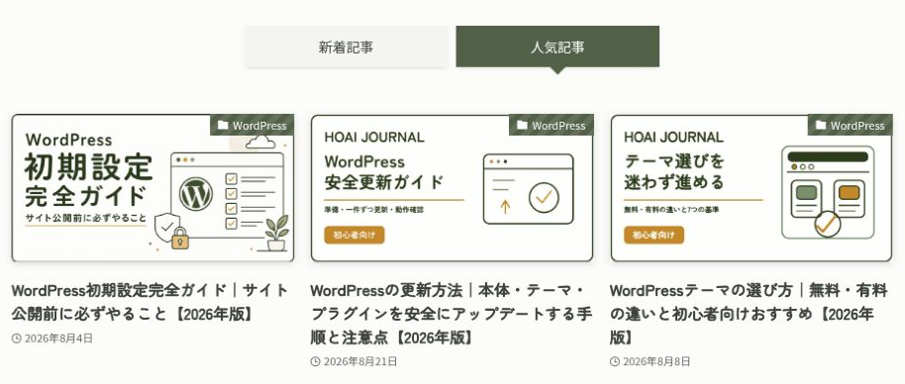Open the WordPress安全更新ガイド thumbnail
Viewport: 905px width, 384px height.
pos(452,188)
